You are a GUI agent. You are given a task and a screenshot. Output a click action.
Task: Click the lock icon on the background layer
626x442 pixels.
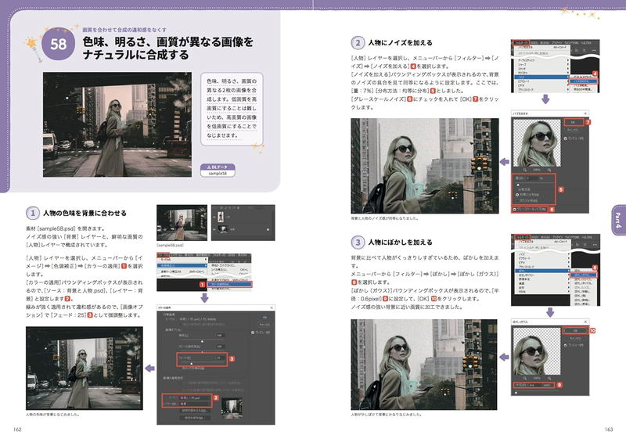click(268, 229)
